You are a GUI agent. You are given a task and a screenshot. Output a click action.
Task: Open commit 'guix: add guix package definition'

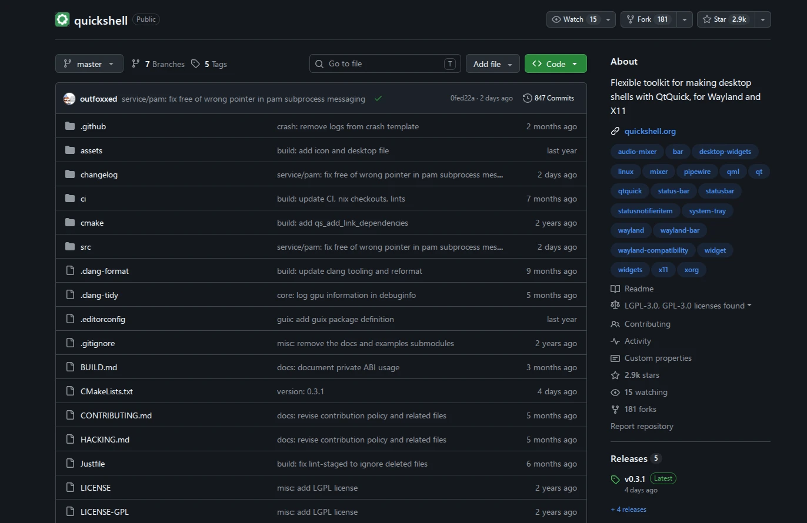(335, 319)
